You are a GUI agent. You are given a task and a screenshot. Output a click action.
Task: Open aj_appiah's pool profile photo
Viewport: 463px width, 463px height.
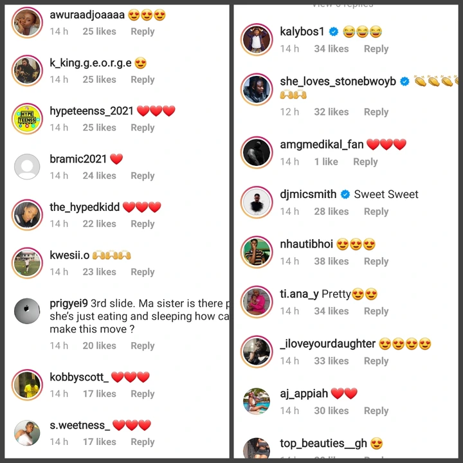tap(257, 401)
